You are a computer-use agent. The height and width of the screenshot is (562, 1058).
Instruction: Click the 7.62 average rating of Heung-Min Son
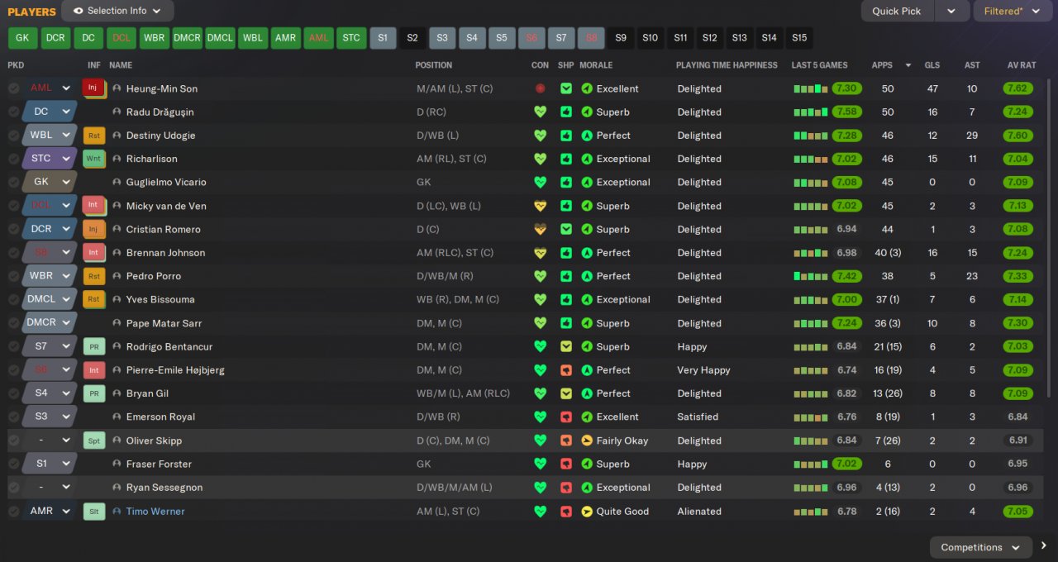point(1017,88)
